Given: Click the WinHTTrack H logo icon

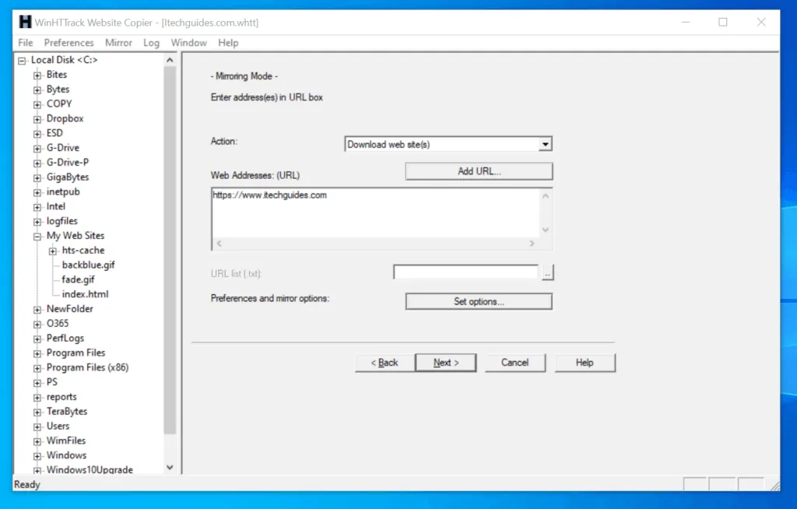Looking at the screenshot, I should coord(25,23).
